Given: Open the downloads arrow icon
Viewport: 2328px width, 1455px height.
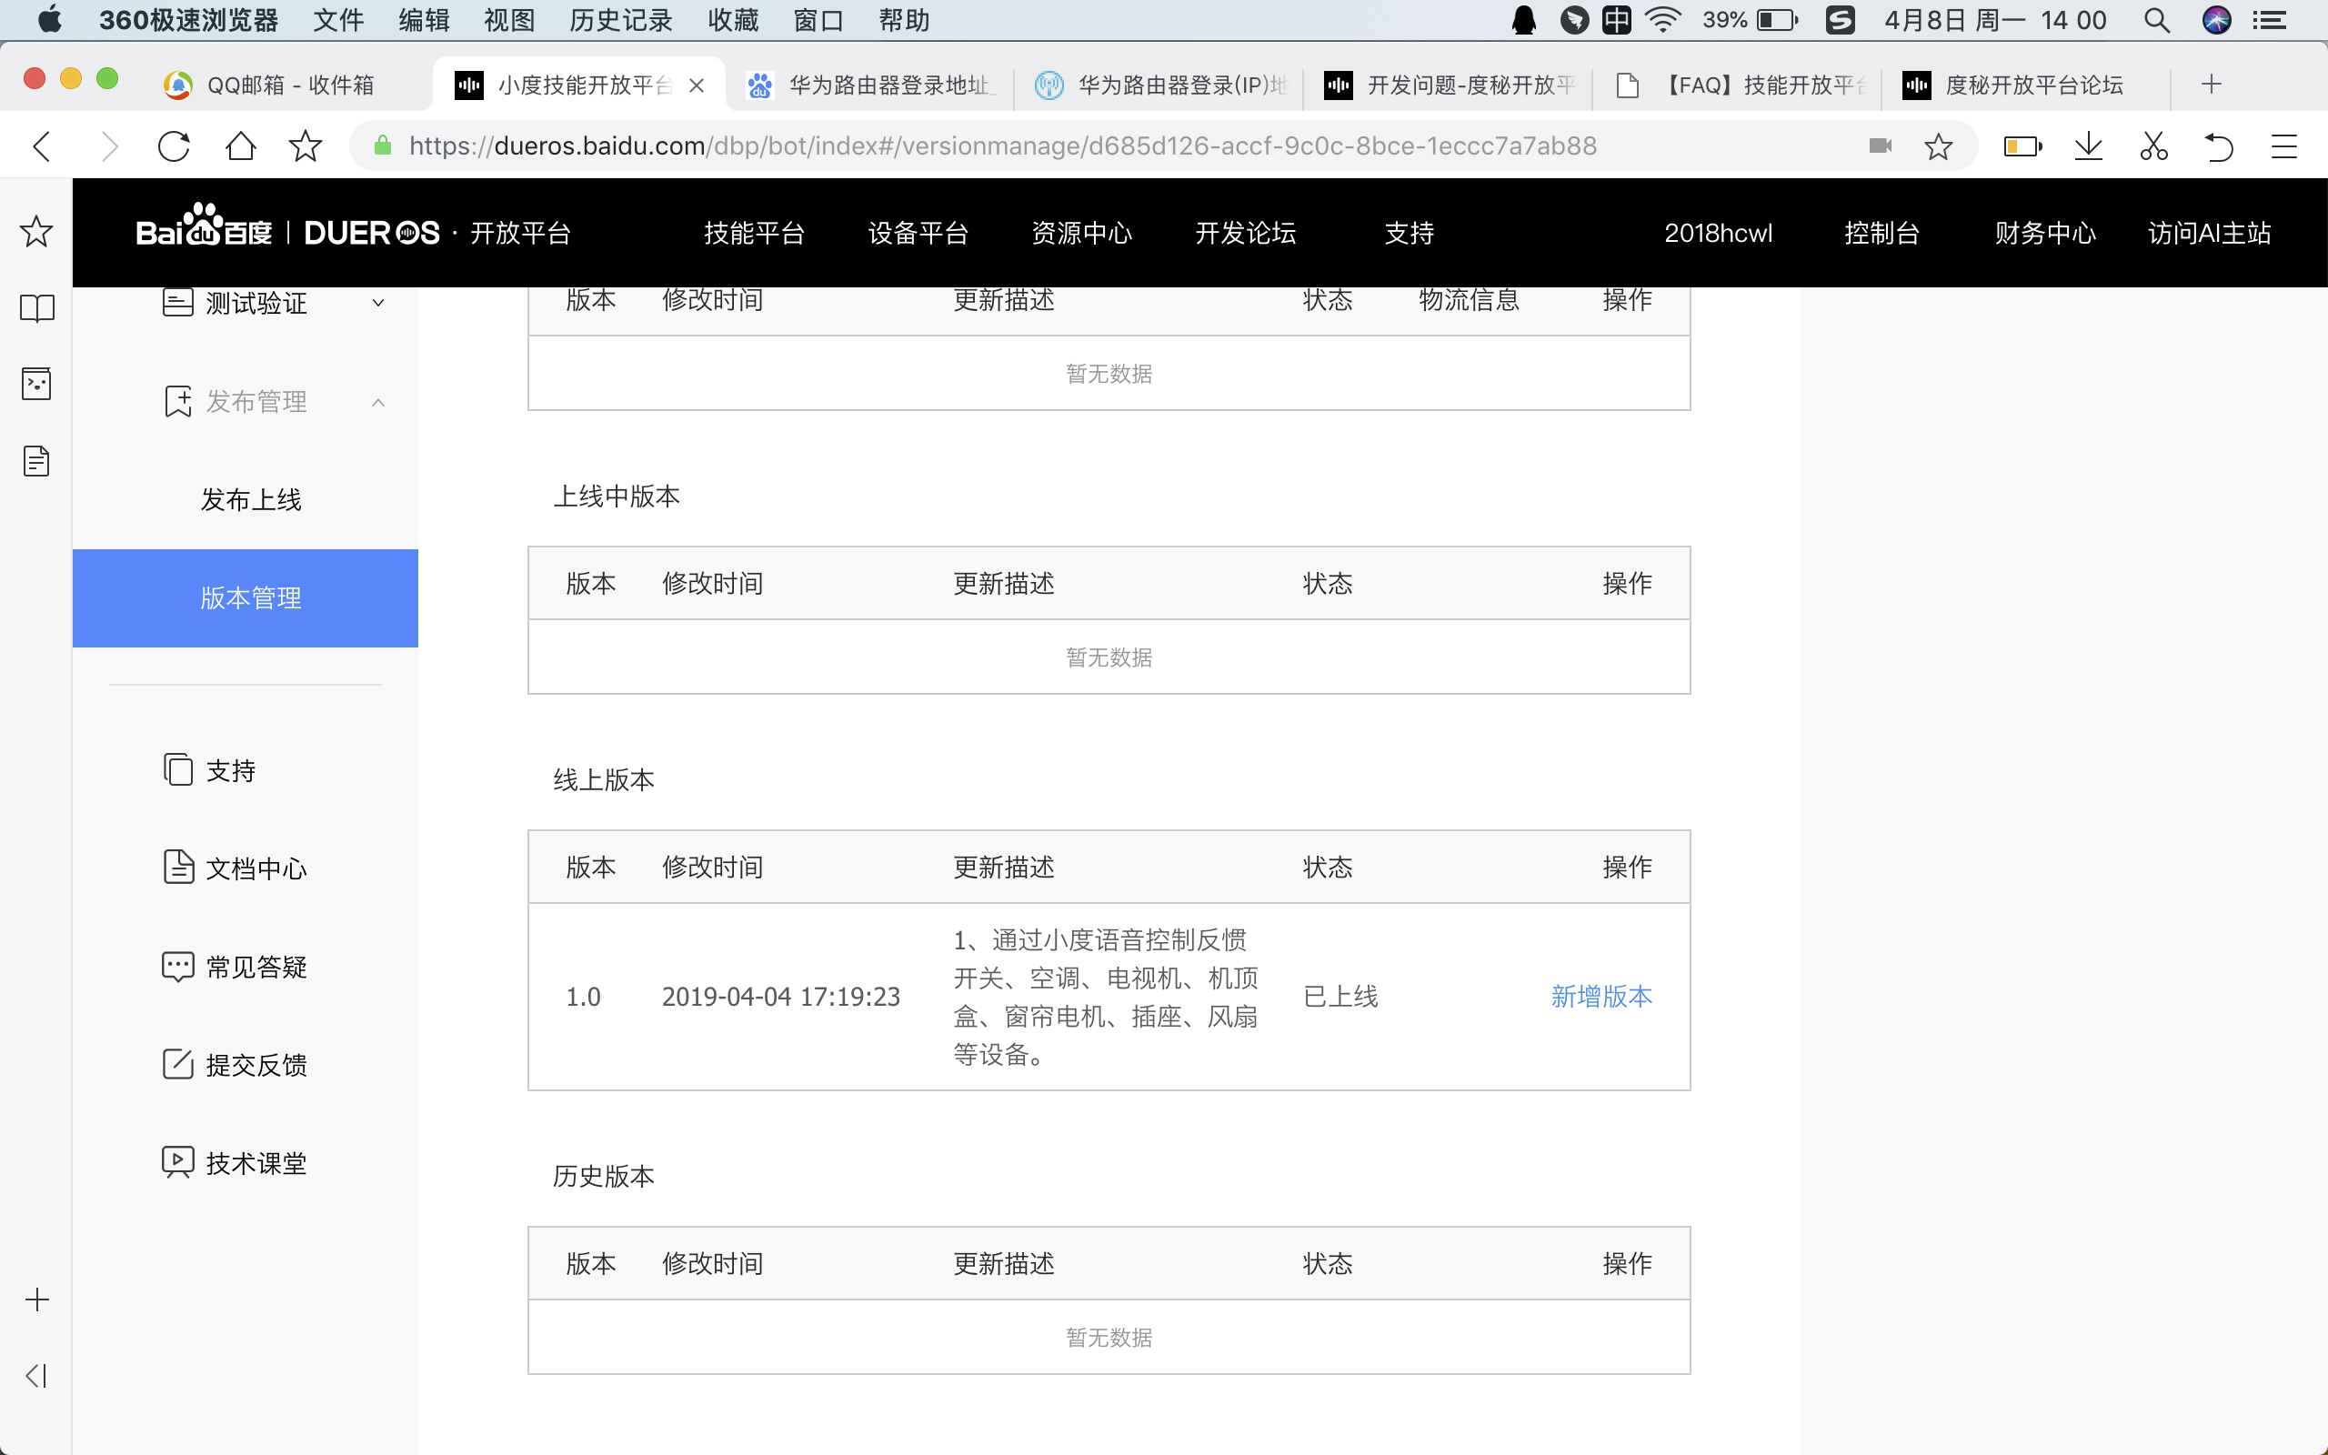Looking at the screenshot, I should pyautogui.click(x=2089, y=146).
